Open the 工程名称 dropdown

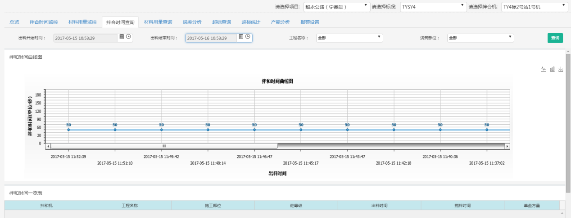tap(349, 38)
